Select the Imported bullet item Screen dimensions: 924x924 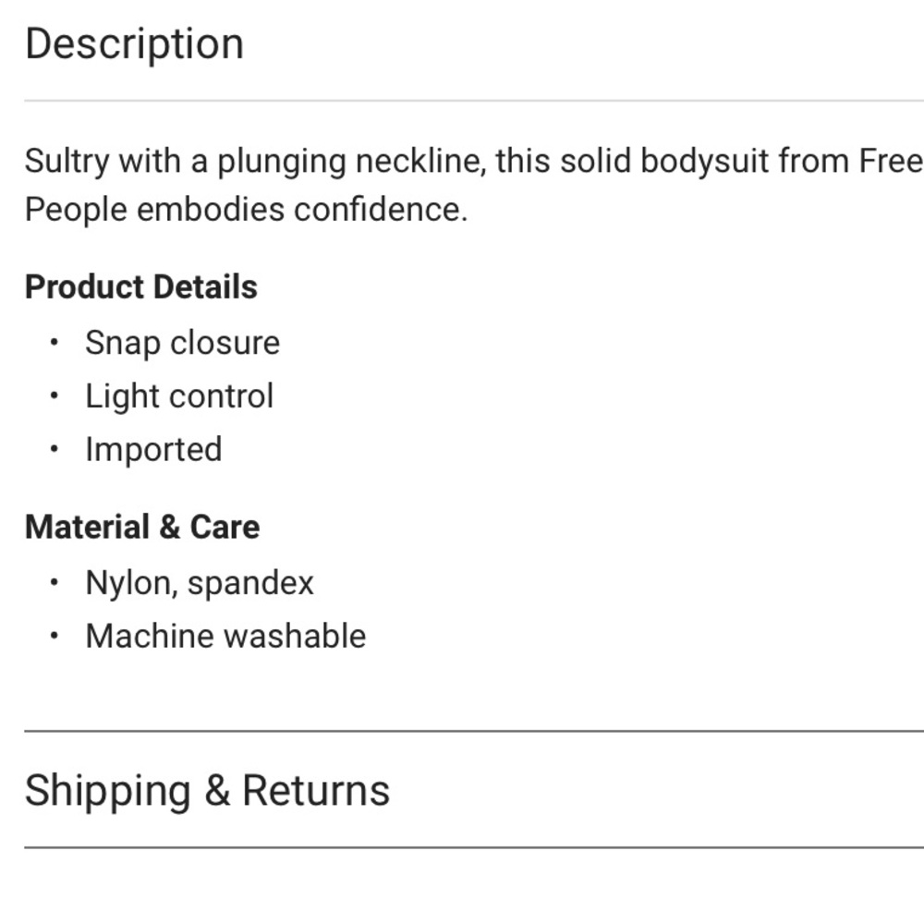click(153, 450)
